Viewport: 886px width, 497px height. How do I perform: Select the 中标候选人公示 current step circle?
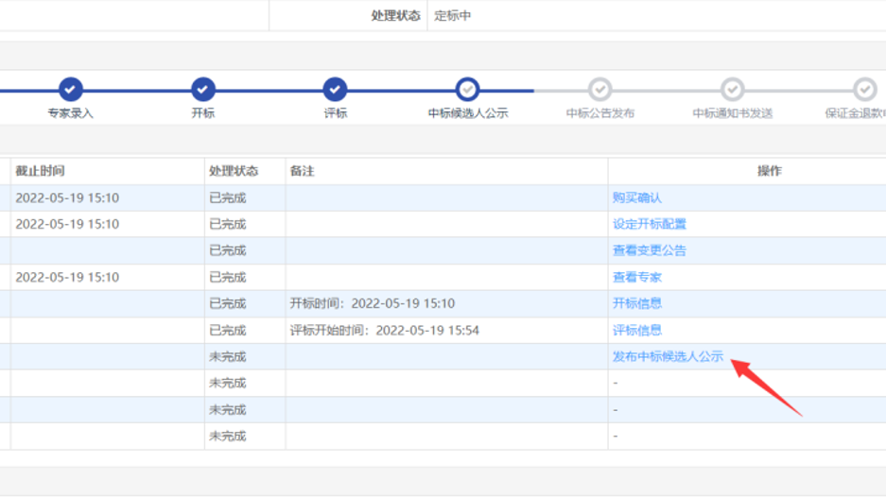pos(468,89)
